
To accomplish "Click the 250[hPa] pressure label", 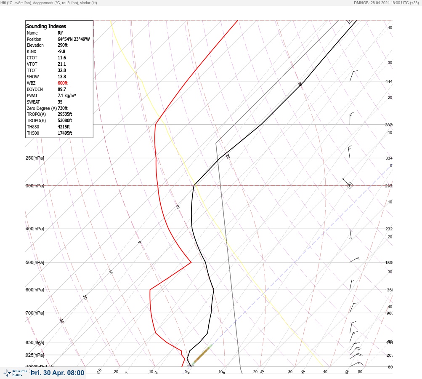I will coord(35,158).
